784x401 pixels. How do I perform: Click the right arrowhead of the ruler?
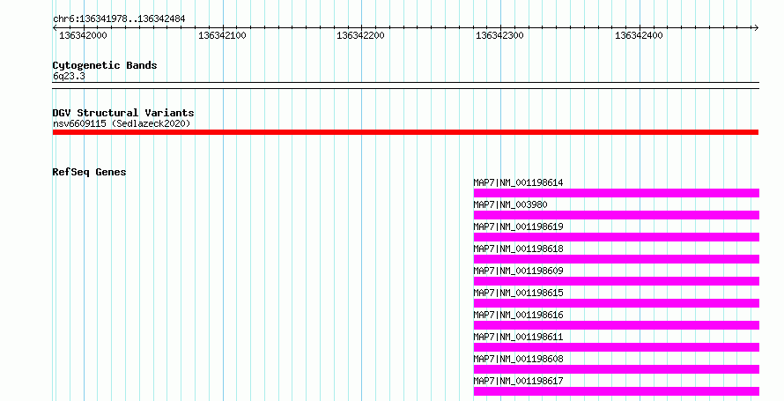click(x=756, y=28)
